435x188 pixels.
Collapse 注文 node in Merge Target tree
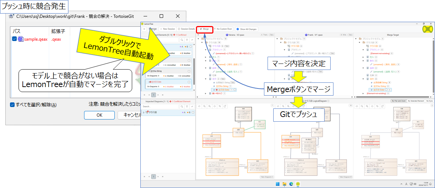coord(363,78)
